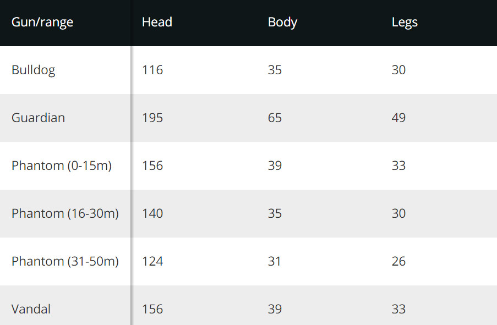Click Bulldog legs damage value 30

(x=398, y=70)
